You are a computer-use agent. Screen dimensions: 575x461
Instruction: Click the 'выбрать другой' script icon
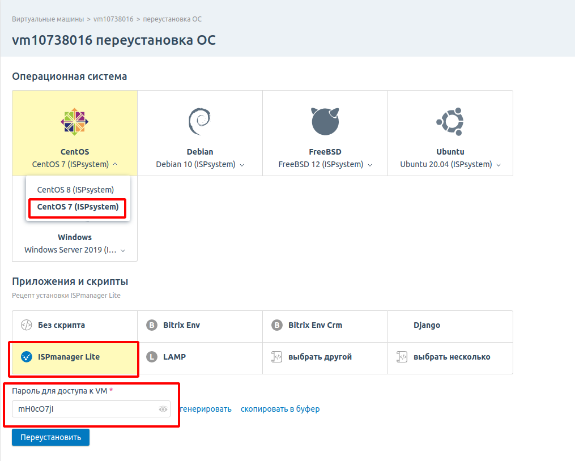(277, 357)
